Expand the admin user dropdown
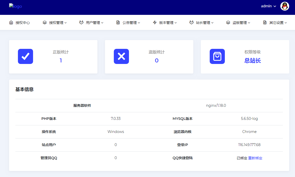Viewport: 295px width, 177px height. (x=269, y=6)
